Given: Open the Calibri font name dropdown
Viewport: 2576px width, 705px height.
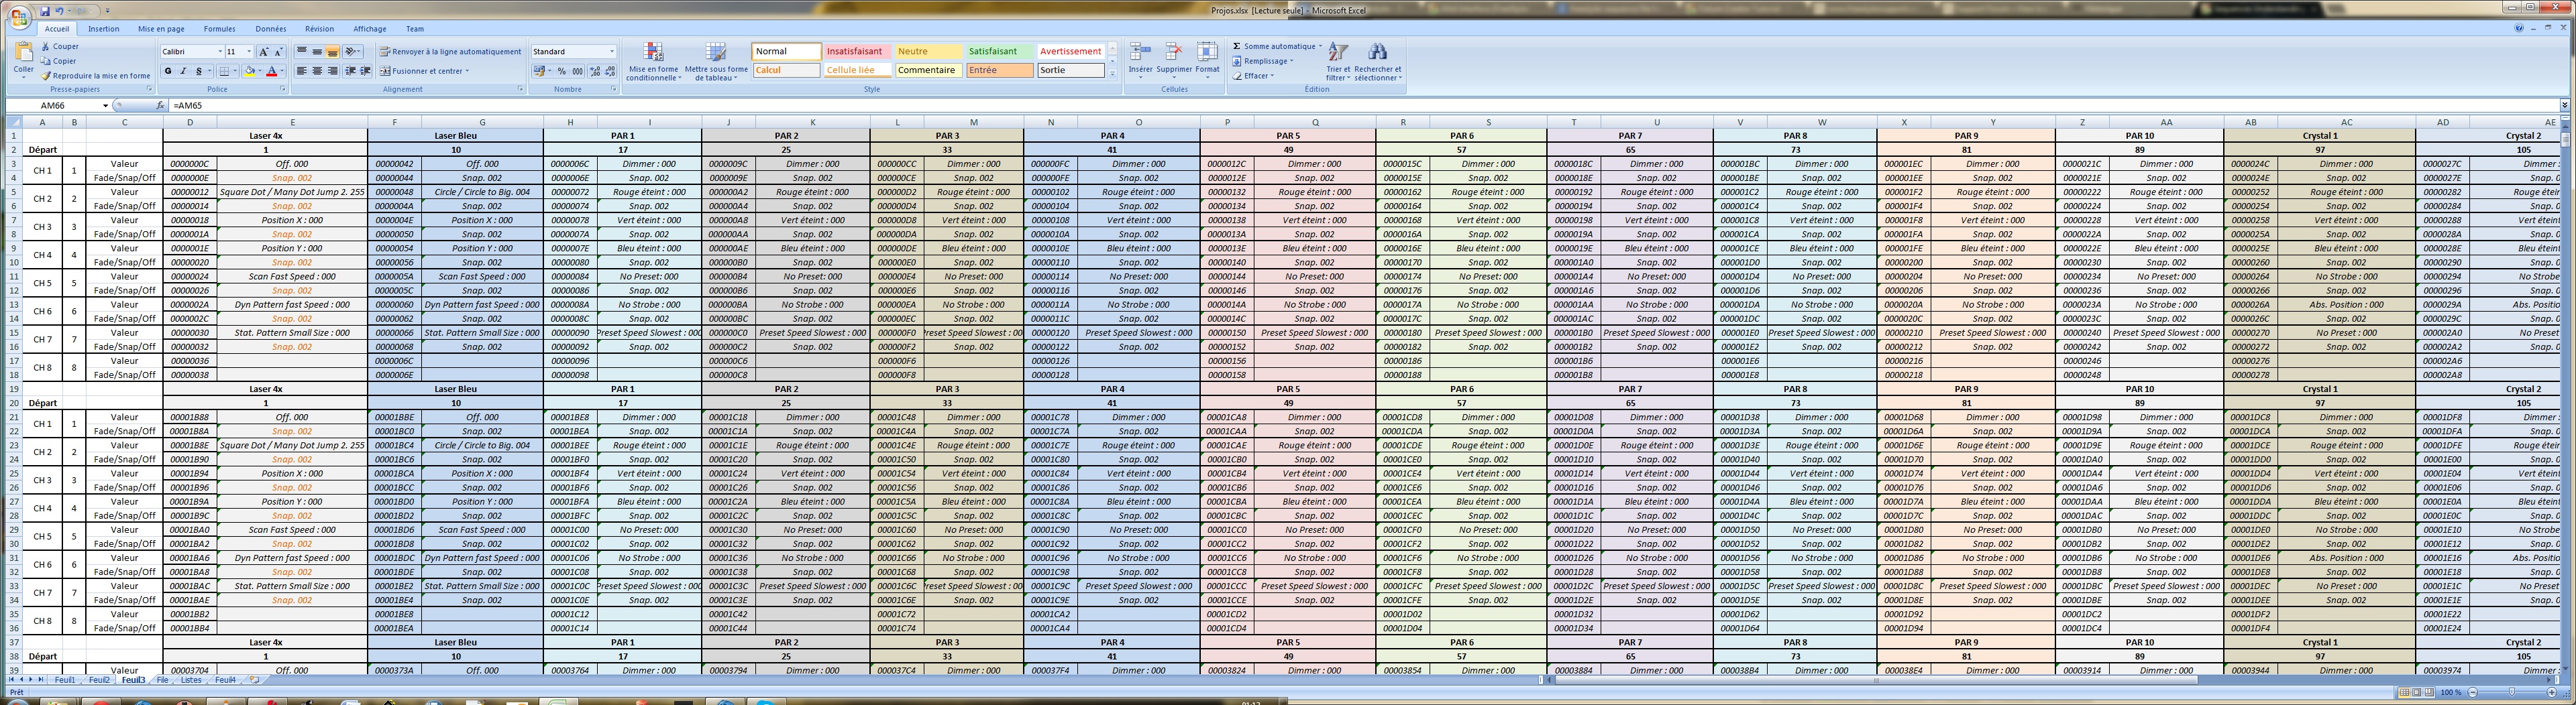Looking at the screenshot, I should coord(219,52).
